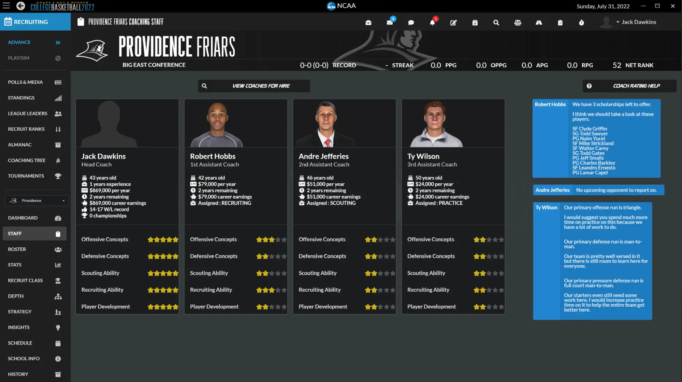This screenshot has width=682, height=382.
Task: Open the clipboard icon in top toolbar
Action: (560, 22)
